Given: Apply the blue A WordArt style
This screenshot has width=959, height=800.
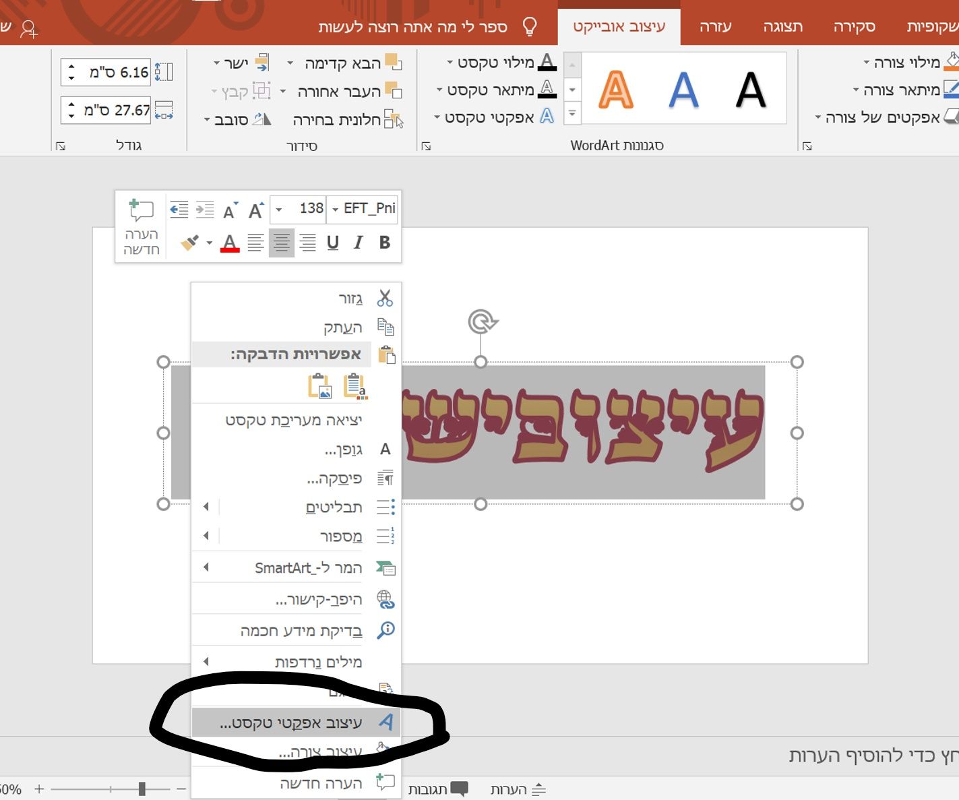Looking at the screenshot, I should point(683,90).
